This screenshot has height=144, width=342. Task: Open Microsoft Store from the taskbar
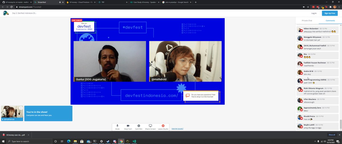[82, 141]
